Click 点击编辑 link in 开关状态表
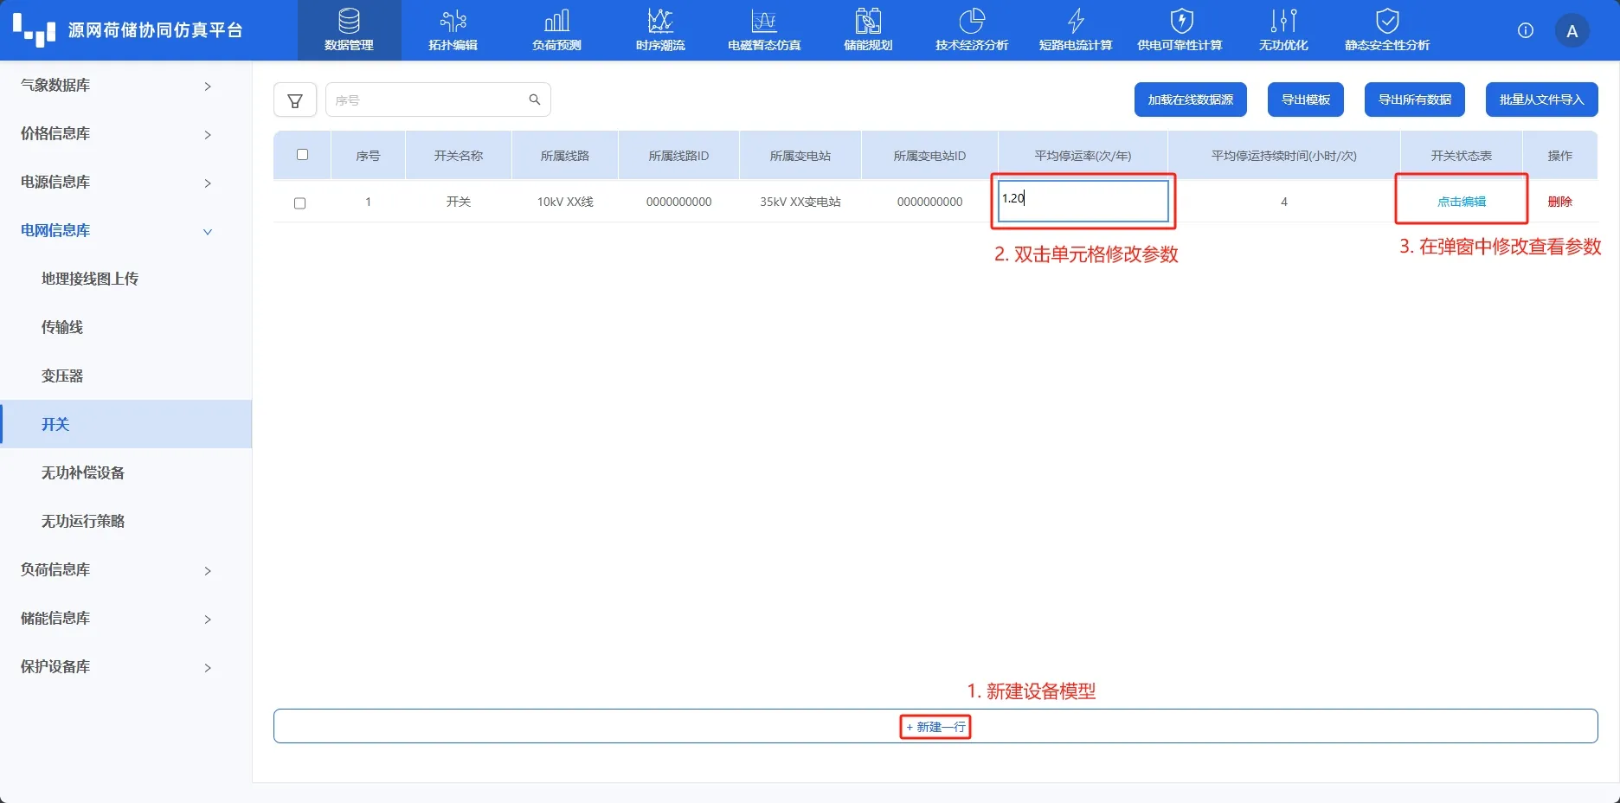Image resolution: width=1620 pixels, height=803 pixels. tap(1462, 202)
